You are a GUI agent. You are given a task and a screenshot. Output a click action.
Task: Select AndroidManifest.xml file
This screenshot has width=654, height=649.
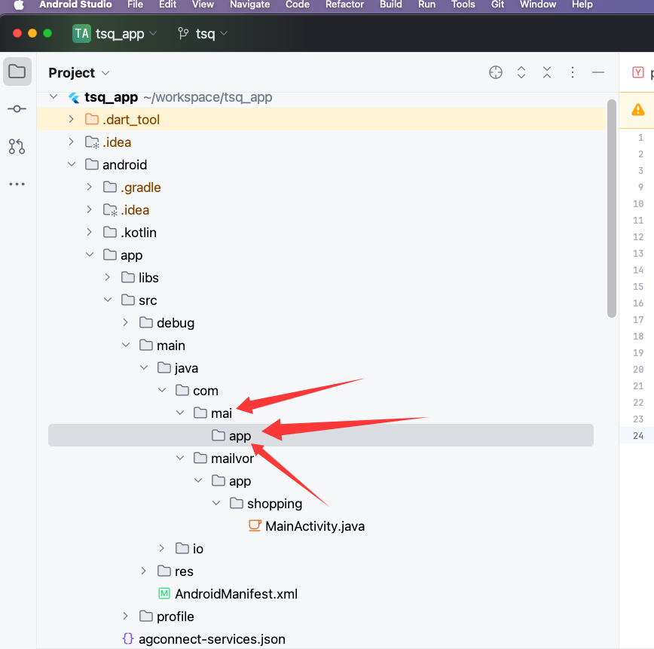(x=236, y=594)
